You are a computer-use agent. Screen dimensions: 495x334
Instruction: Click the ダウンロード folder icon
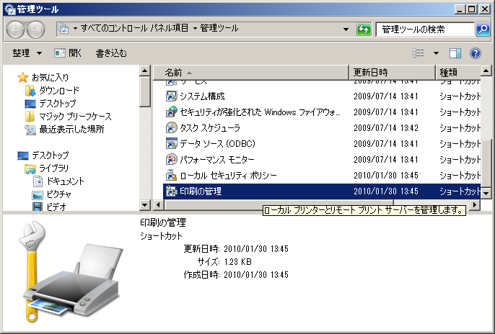point(30,91)
